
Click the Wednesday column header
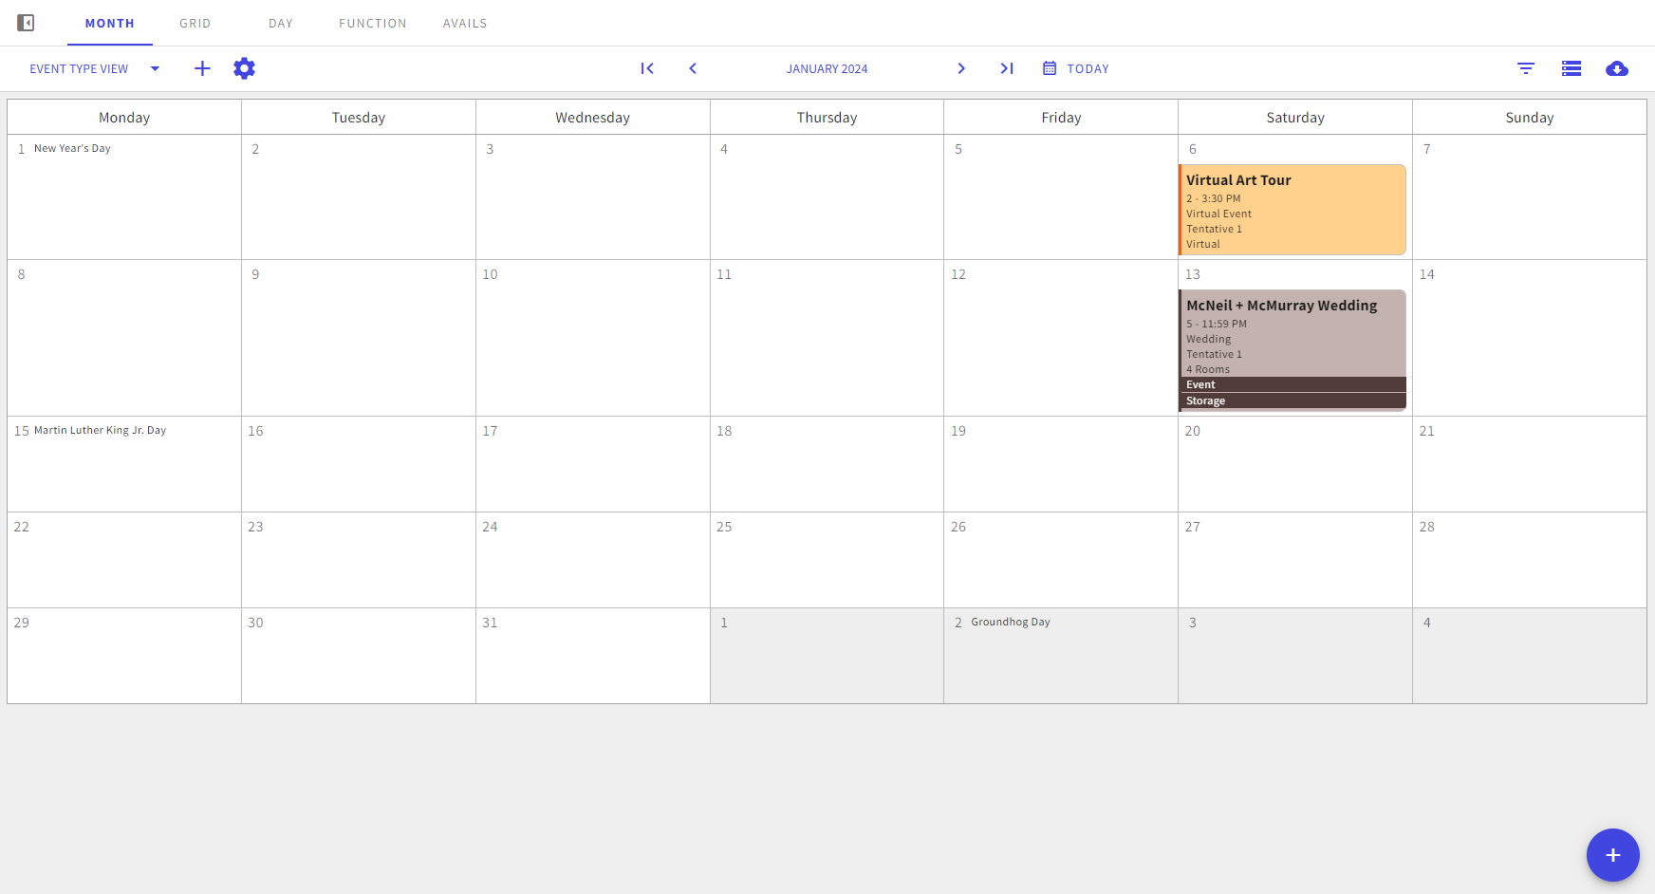(x=592, y=117)
